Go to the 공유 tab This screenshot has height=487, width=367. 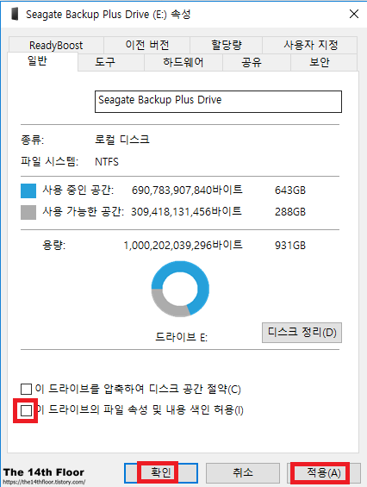coord(257,62)
